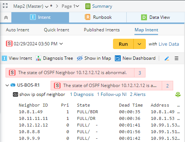Collapse the panel with double chevron
185x142 pixels.
(6, 17)
